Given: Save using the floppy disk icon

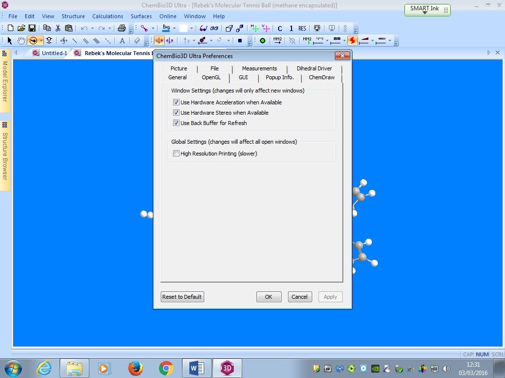Looking at the screenshot, I should point(32,28).
